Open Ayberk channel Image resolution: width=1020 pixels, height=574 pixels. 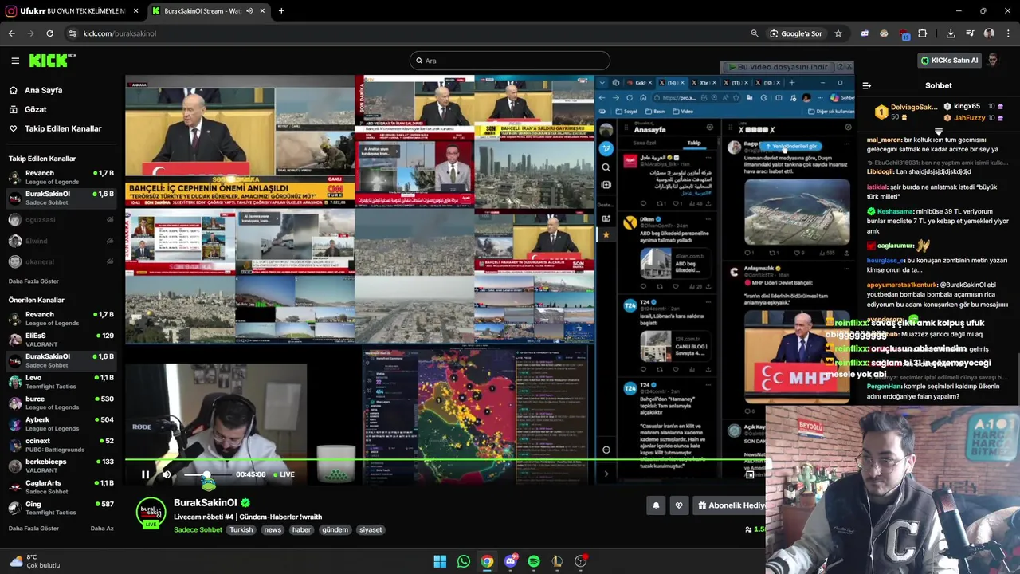click(60, 423)
